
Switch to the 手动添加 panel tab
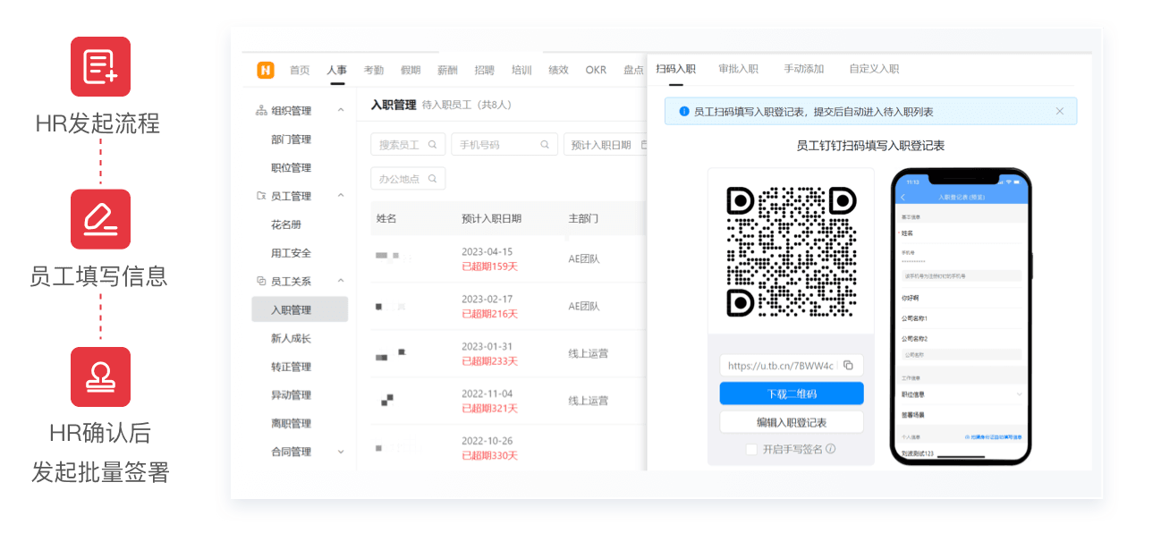[804, 69]
